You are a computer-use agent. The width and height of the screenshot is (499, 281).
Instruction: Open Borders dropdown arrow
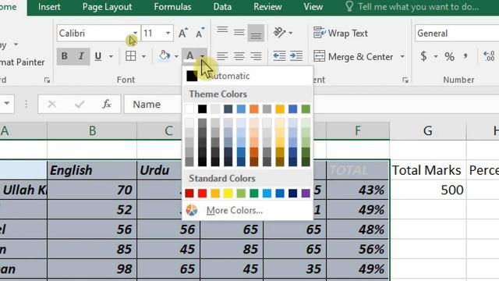(x=143, y=56)
